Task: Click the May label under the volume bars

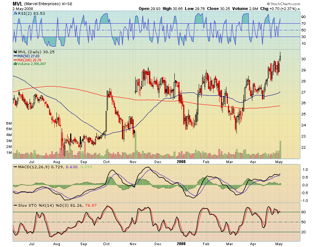Action: pos(279,162)
